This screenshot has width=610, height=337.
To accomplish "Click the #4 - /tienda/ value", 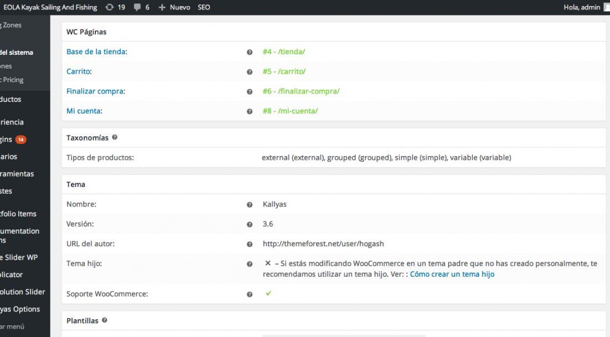I will (x=283, y=51).
